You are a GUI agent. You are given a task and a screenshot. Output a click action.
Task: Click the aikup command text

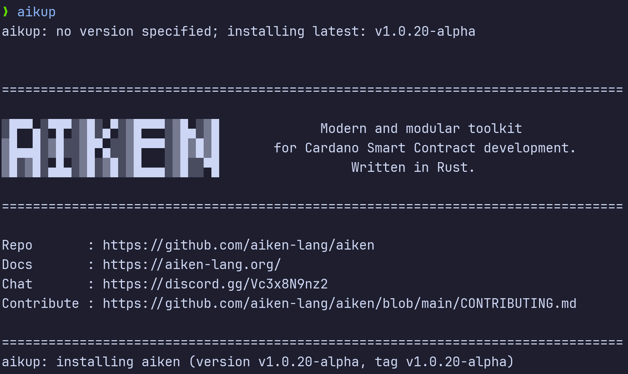click(37, 12)
